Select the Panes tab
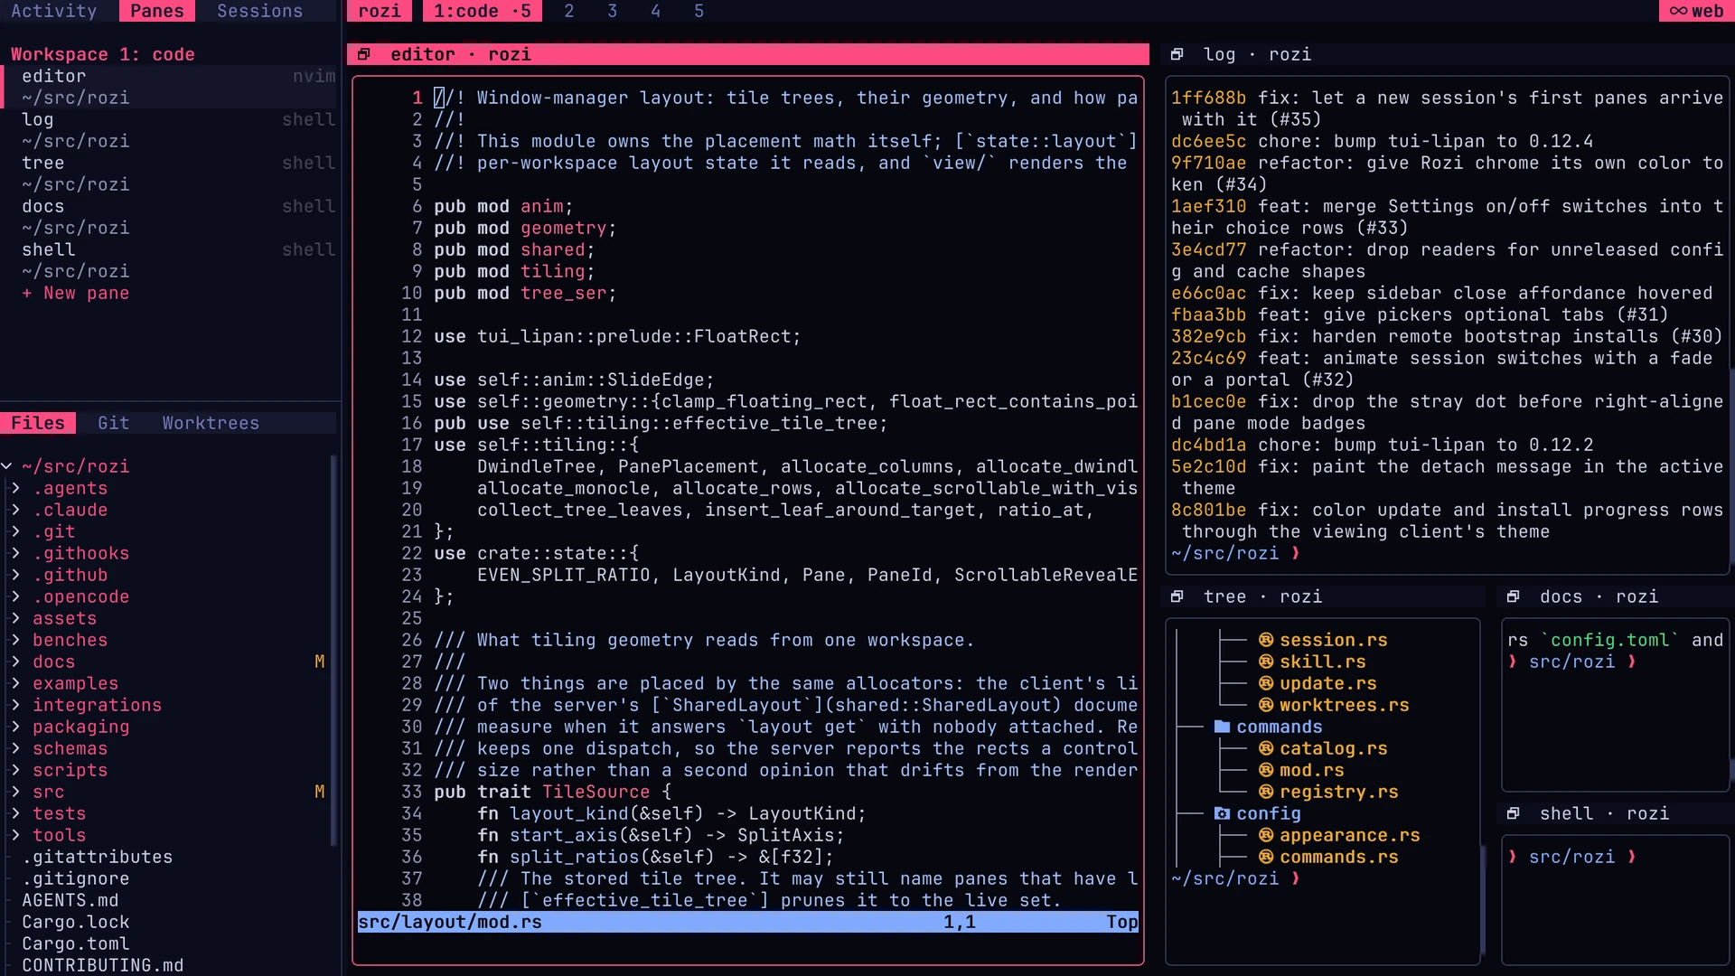The width and height of the screenshot is (1735, 976). tap(157, 11)
